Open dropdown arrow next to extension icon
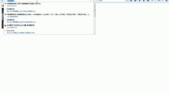The height and width of the screenshot is (95, 169). click(162, 1)
